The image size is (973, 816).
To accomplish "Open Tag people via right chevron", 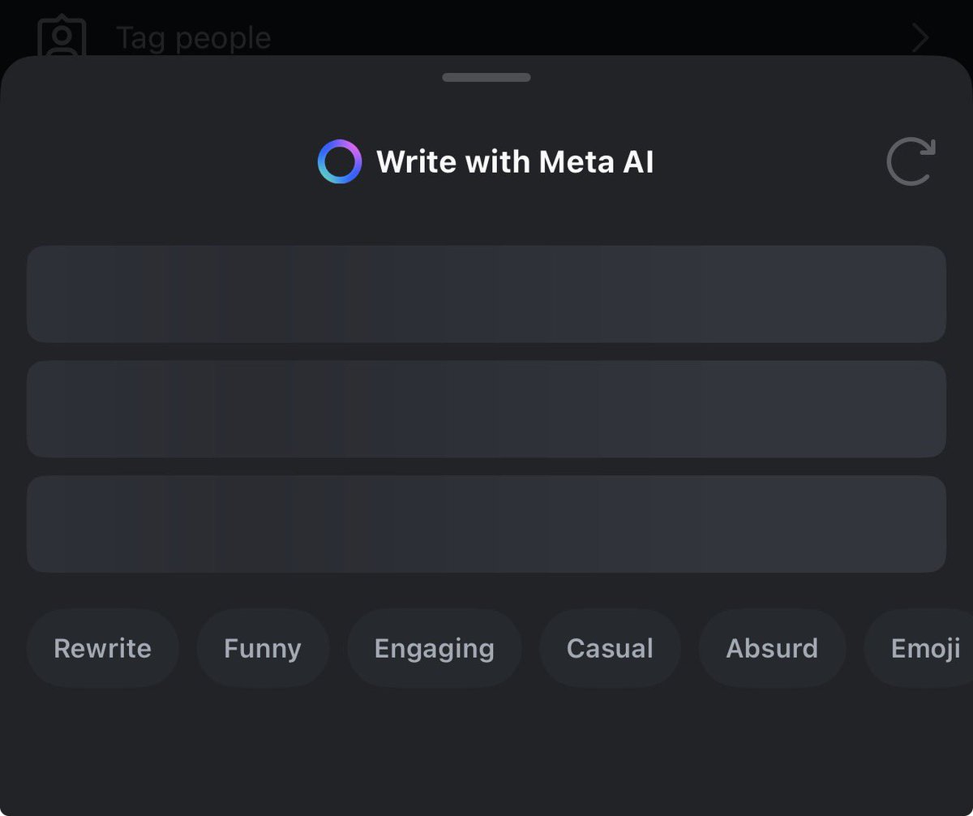I will pyautogui.click(x=920, y=38).
